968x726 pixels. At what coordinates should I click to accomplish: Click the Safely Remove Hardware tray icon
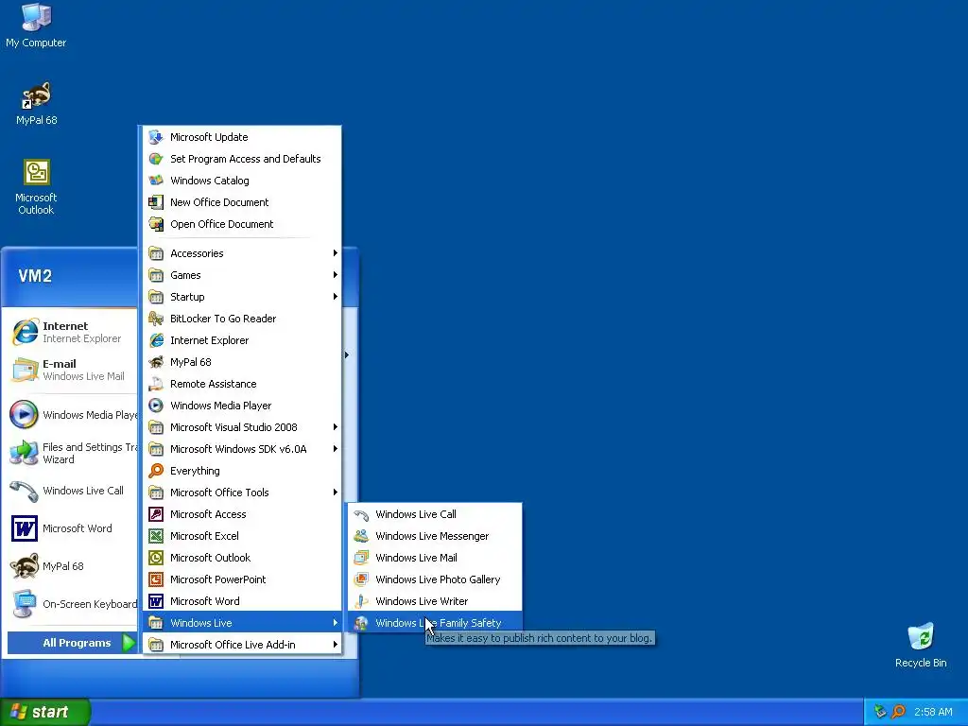[x=880, y=712]
